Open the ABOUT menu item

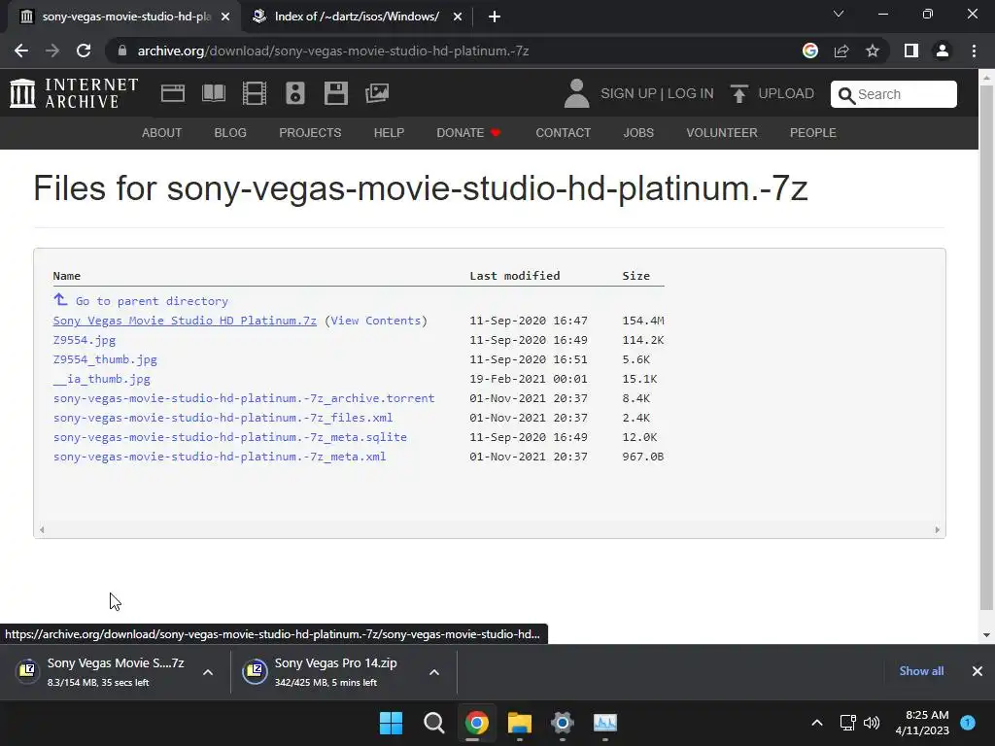click(162, 132)
